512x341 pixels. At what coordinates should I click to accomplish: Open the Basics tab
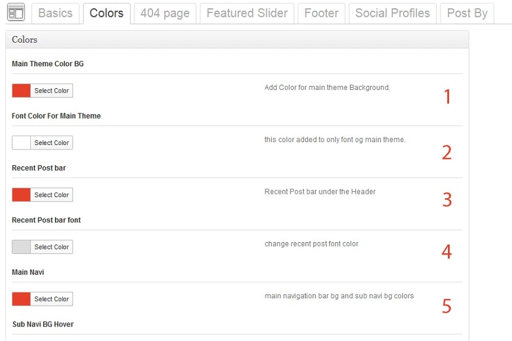coord(55,13)
